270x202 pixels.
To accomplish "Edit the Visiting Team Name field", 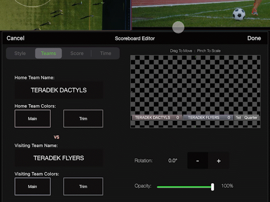I will 59,158.
